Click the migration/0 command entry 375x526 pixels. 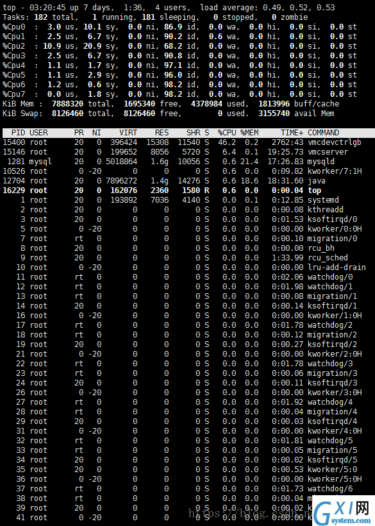[332, 239]
